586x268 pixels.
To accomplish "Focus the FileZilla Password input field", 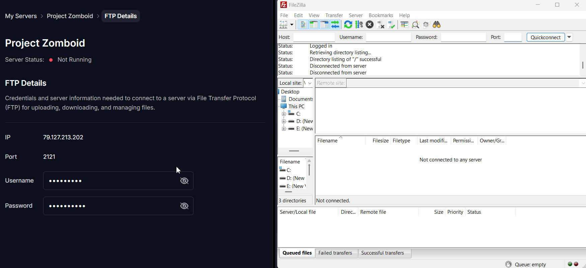I will (x=463, y=37).
